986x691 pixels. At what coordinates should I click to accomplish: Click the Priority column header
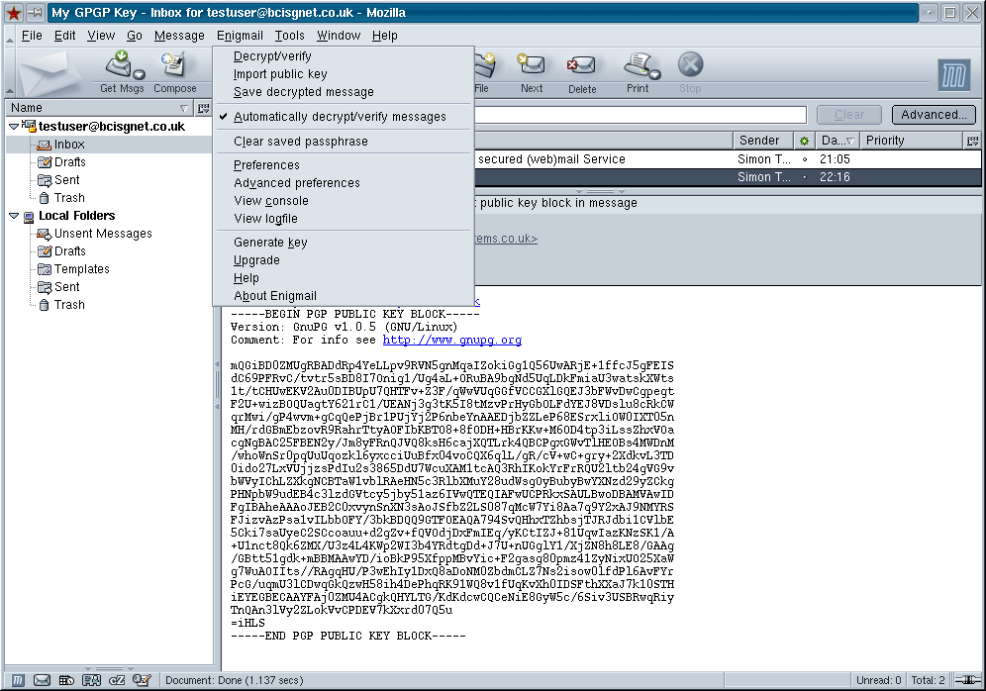[912, 141]
